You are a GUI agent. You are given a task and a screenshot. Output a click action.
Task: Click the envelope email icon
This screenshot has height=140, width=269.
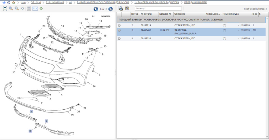[35, 9]
